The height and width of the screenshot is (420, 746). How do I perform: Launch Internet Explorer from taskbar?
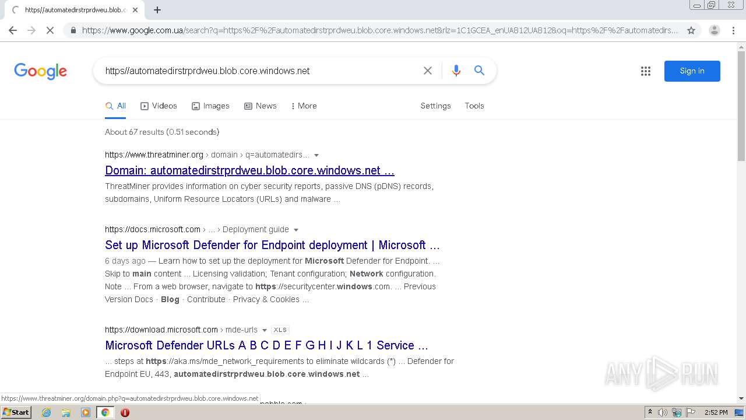tap(46, 412)
